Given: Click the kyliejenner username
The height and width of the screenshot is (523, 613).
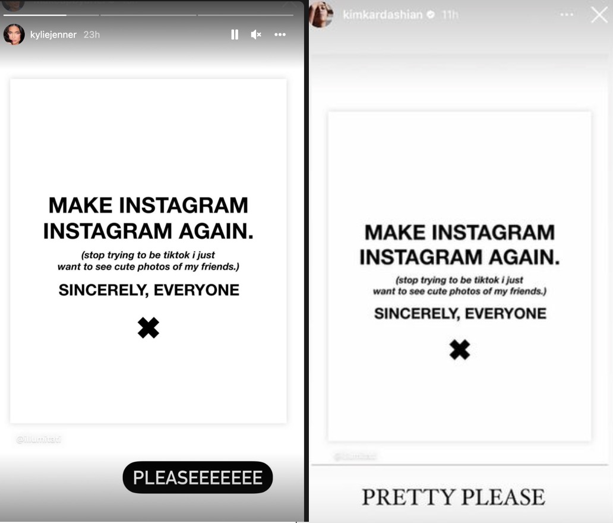Looking at the screenshot, I should pos(53,35).
